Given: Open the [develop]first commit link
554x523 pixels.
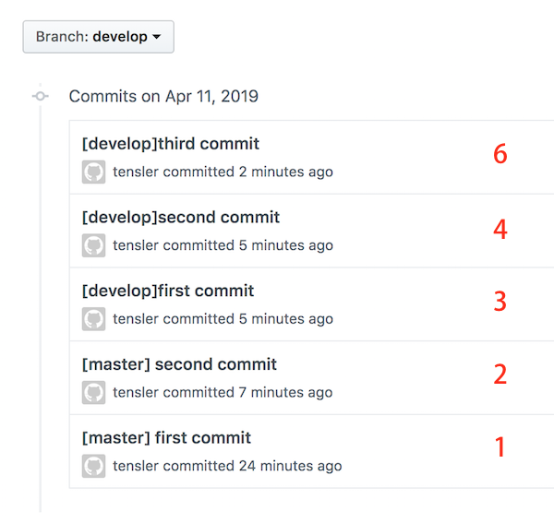Looking at the screenshot, I should point(168,291).
